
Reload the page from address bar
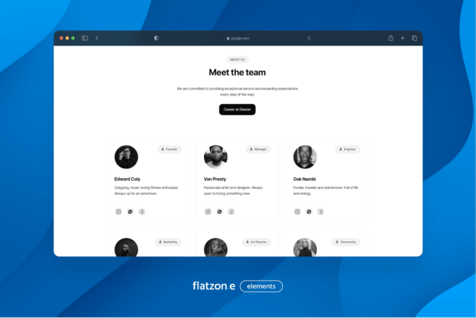click(309, 38)
